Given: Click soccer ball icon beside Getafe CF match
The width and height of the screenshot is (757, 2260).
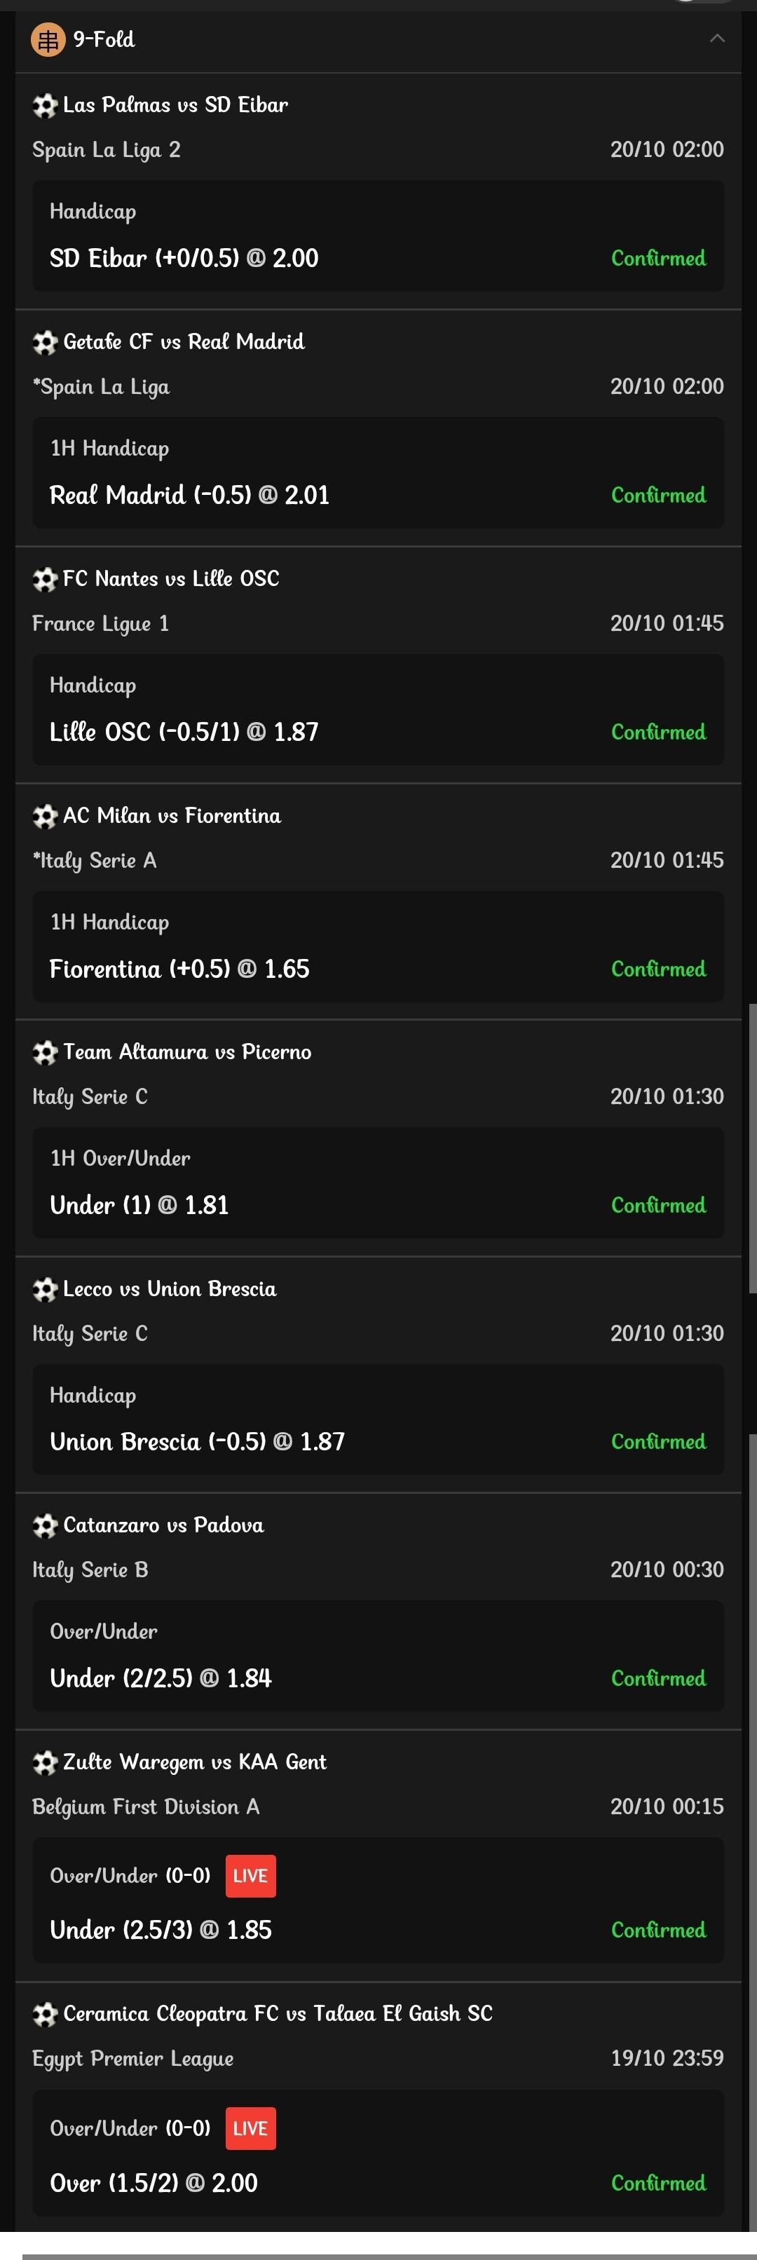Looking at the screenshot, I should (x=45, y=343).
